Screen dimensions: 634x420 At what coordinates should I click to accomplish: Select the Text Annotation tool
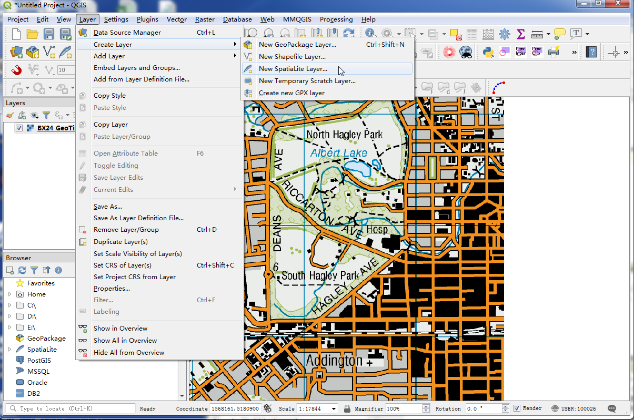pos(576,35)
